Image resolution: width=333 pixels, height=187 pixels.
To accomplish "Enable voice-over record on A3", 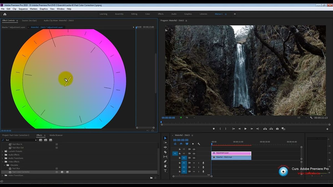I will click(x=203, y=172).
